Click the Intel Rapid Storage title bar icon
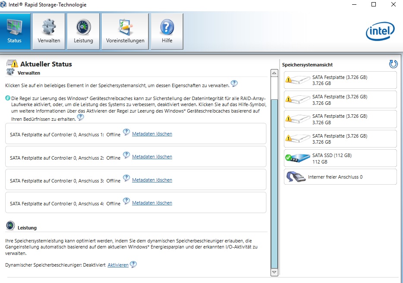 click(x=3, y=4)
